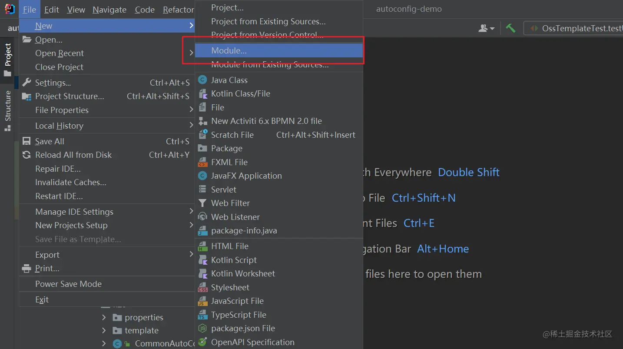
Task: Click the Kotlin Class/File icon
Action: pos(202,93)
